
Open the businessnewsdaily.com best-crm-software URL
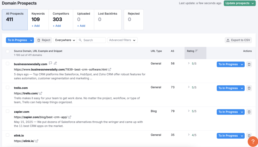pyautogui.click(x=60, y=69)
